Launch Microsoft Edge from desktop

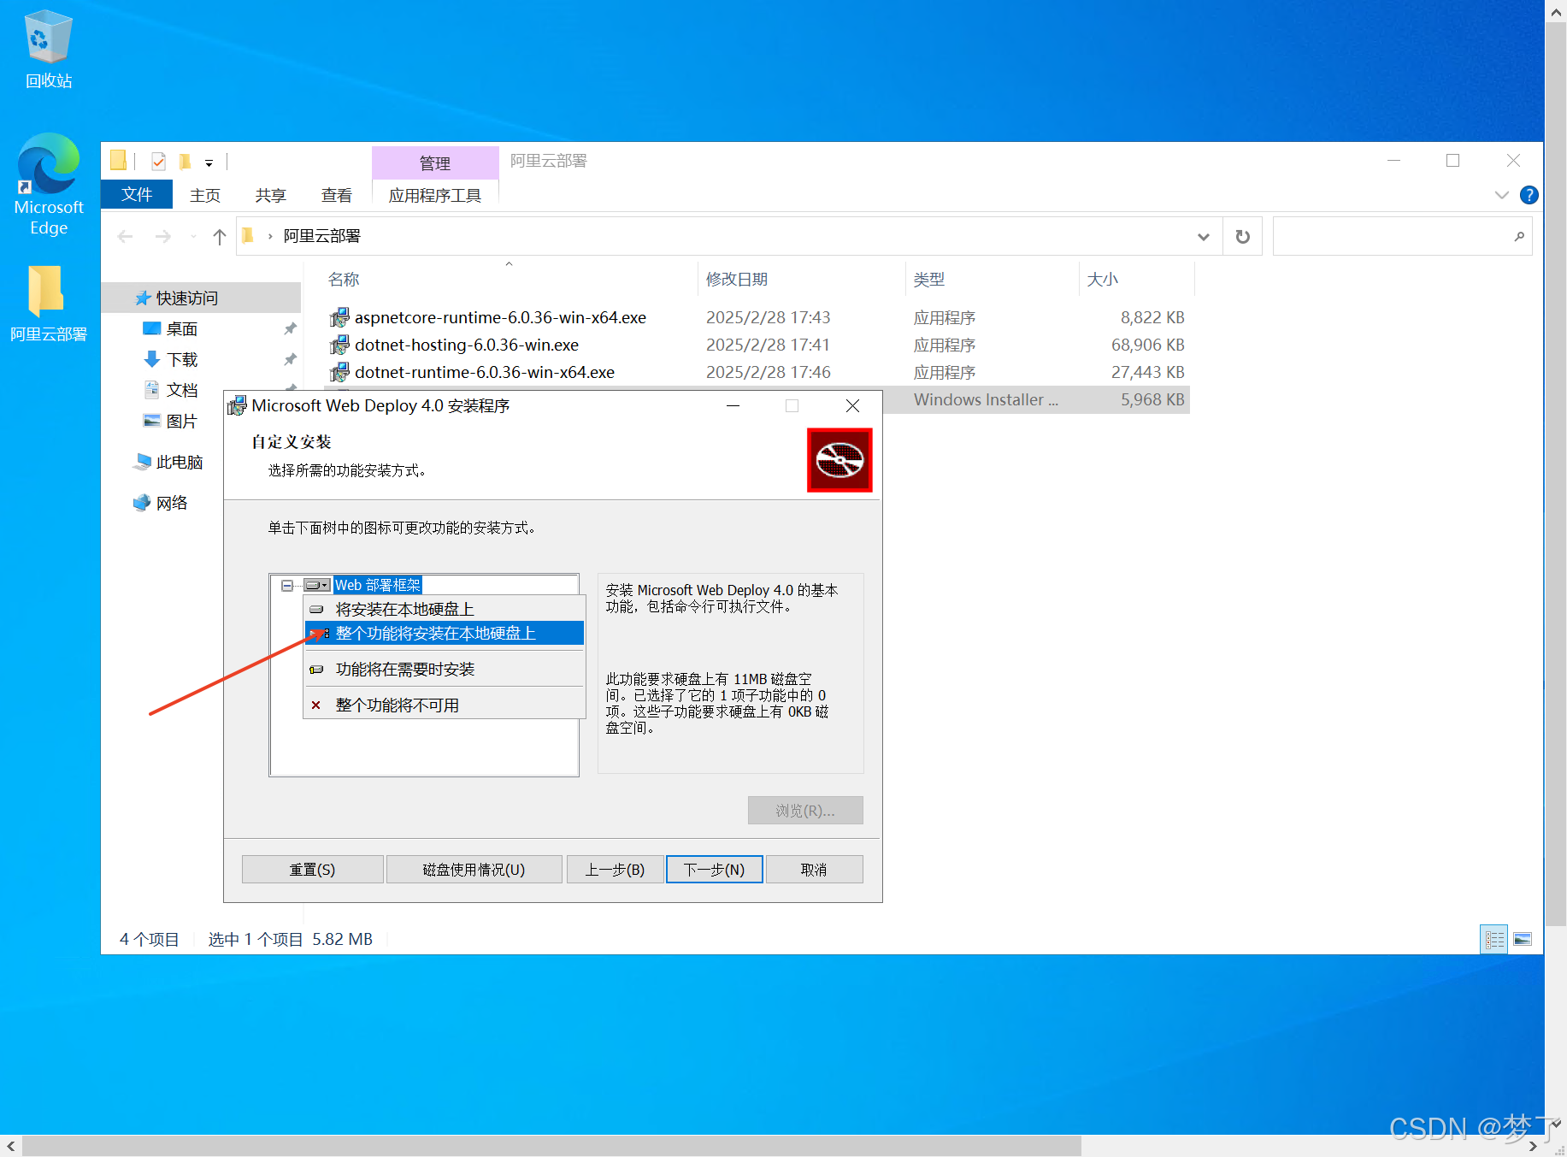coord(49,185)
